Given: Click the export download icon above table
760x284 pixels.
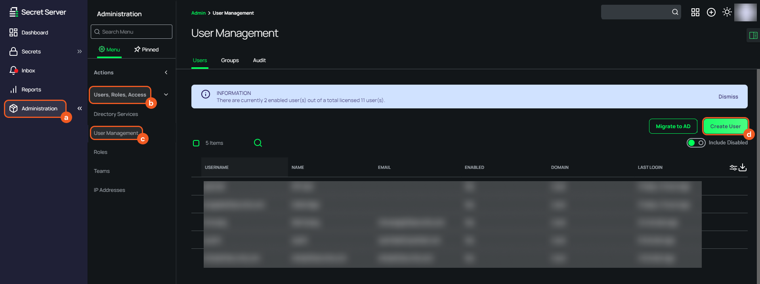Looking at the screenshot, I should click(743, 167).
